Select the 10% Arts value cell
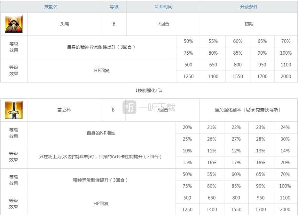 click(x=187, y=151)
